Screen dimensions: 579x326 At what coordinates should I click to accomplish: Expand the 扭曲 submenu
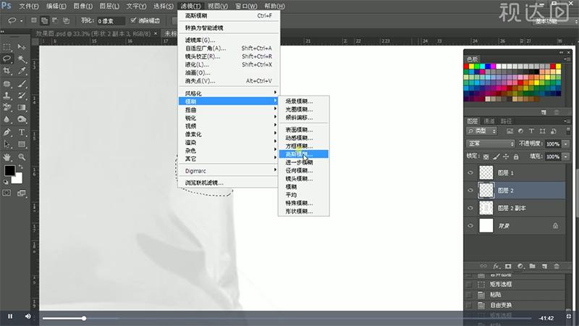point(228,110)
